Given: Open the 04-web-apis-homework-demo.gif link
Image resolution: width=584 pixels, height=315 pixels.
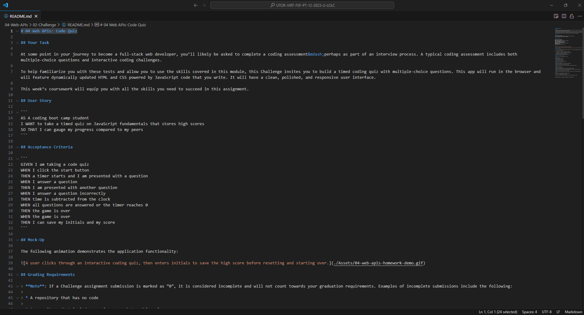Looking at the screenshot, I should click(378, 263).
